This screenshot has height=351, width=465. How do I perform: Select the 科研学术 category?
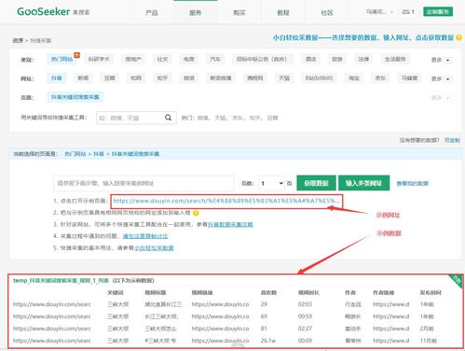[x=99, y=59]
